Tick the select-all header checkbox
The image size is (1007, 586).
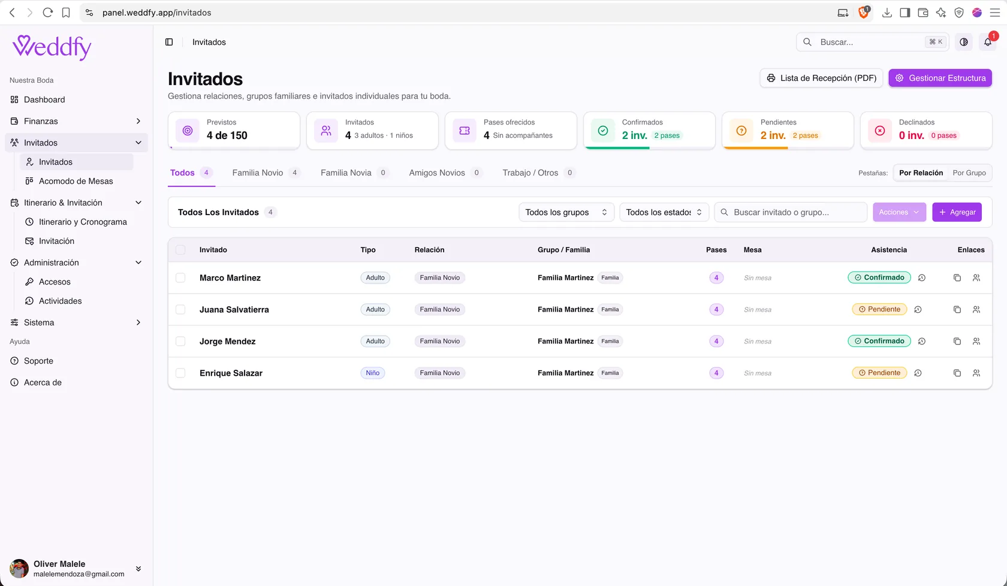pyautogui.click(x=180, y=250)
